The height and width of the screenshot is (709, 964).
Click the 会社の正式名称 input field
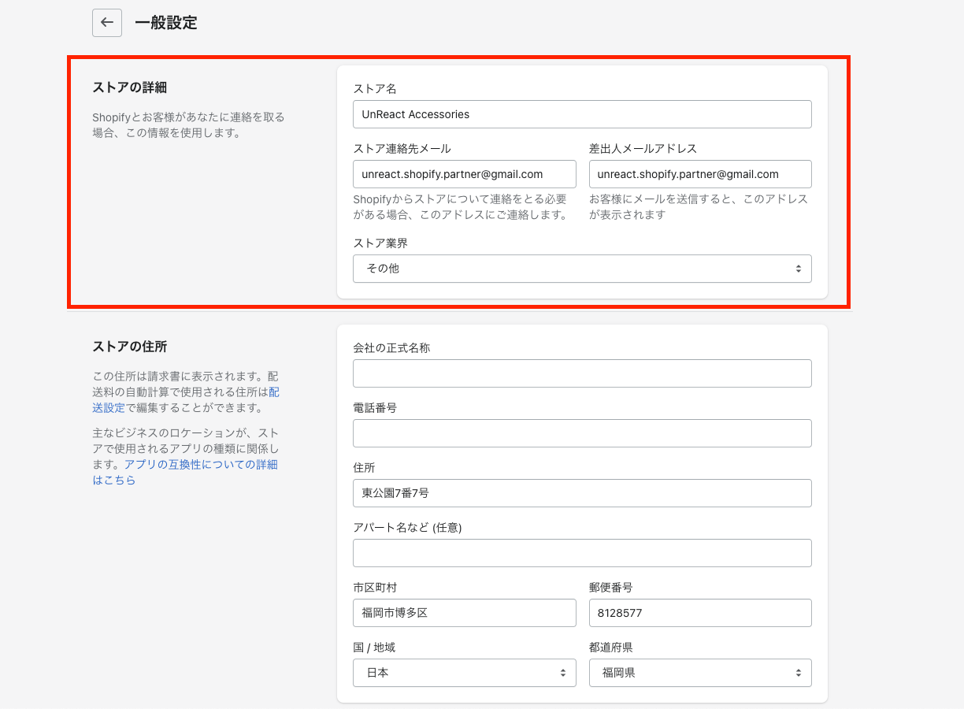(582, 373)
